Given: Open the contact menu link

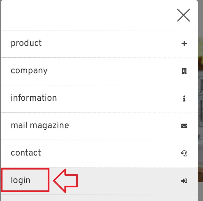Looking at the screenshot, I should point(26,153).
